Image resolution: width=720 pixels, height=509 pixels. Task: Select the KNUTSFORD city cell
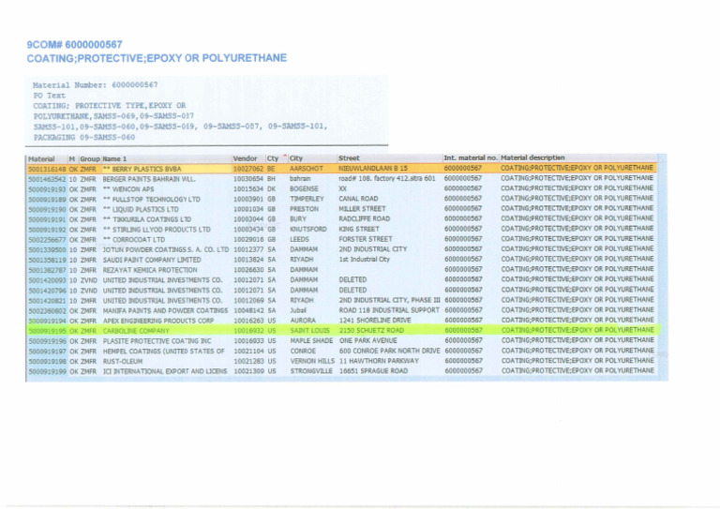coord(308,229)
